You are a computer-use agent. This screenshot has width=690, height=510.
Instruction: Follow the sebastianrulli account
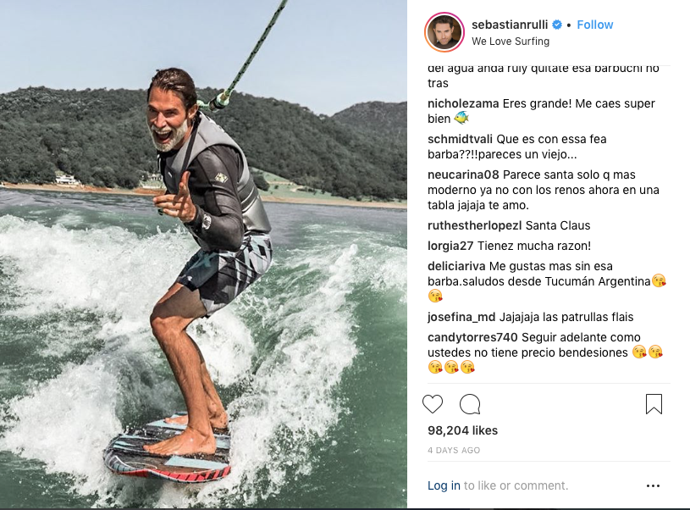click(594, 25)
